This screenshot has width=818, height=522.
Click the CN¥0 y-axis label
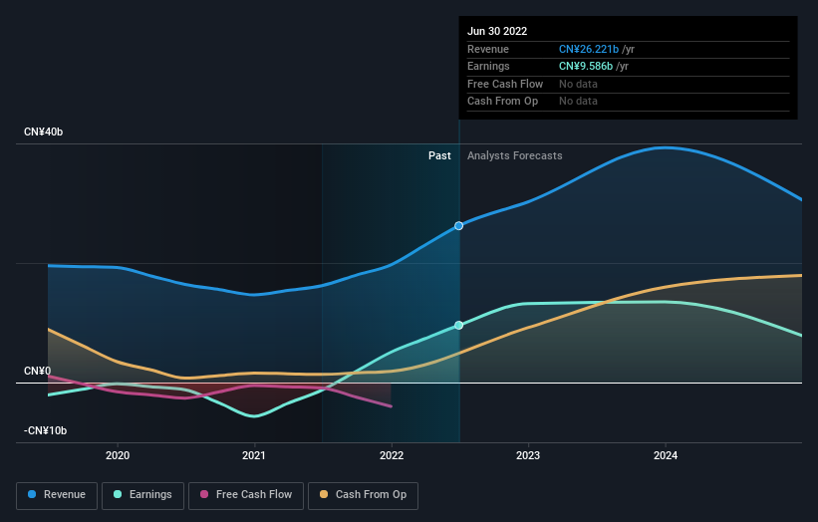point(38,372)
